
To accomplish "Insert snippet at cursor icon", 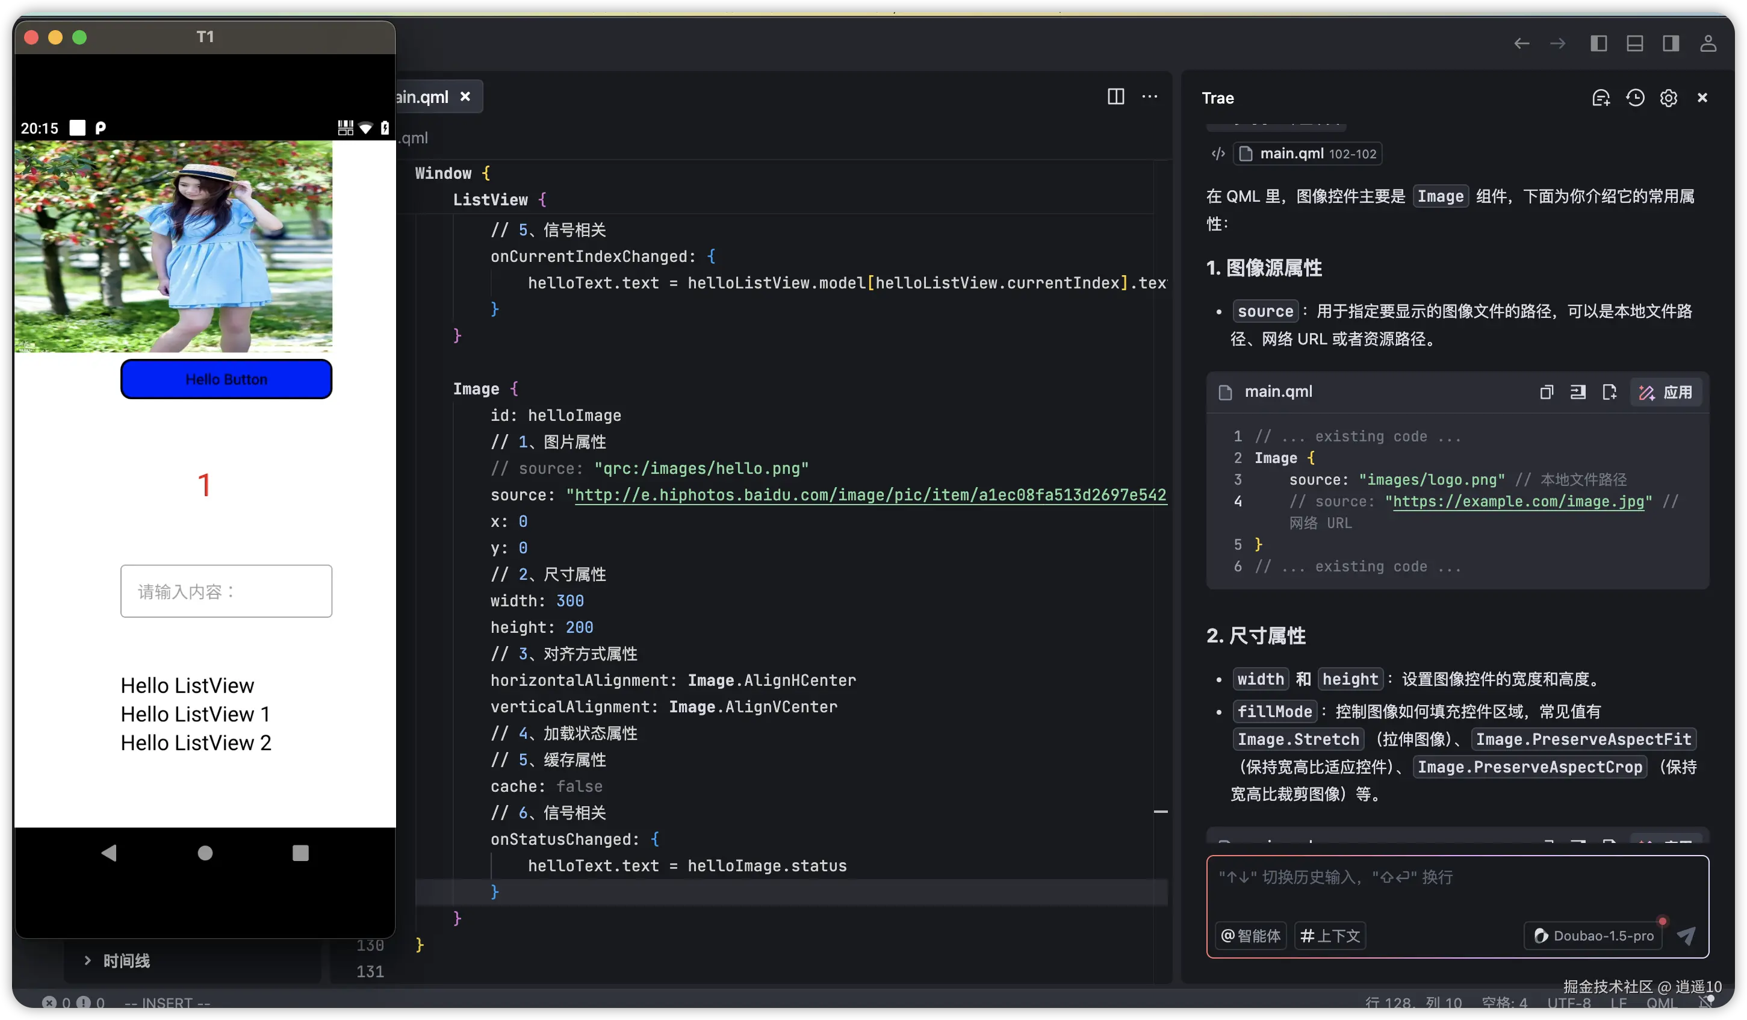I will click(x=1578, y=393).
